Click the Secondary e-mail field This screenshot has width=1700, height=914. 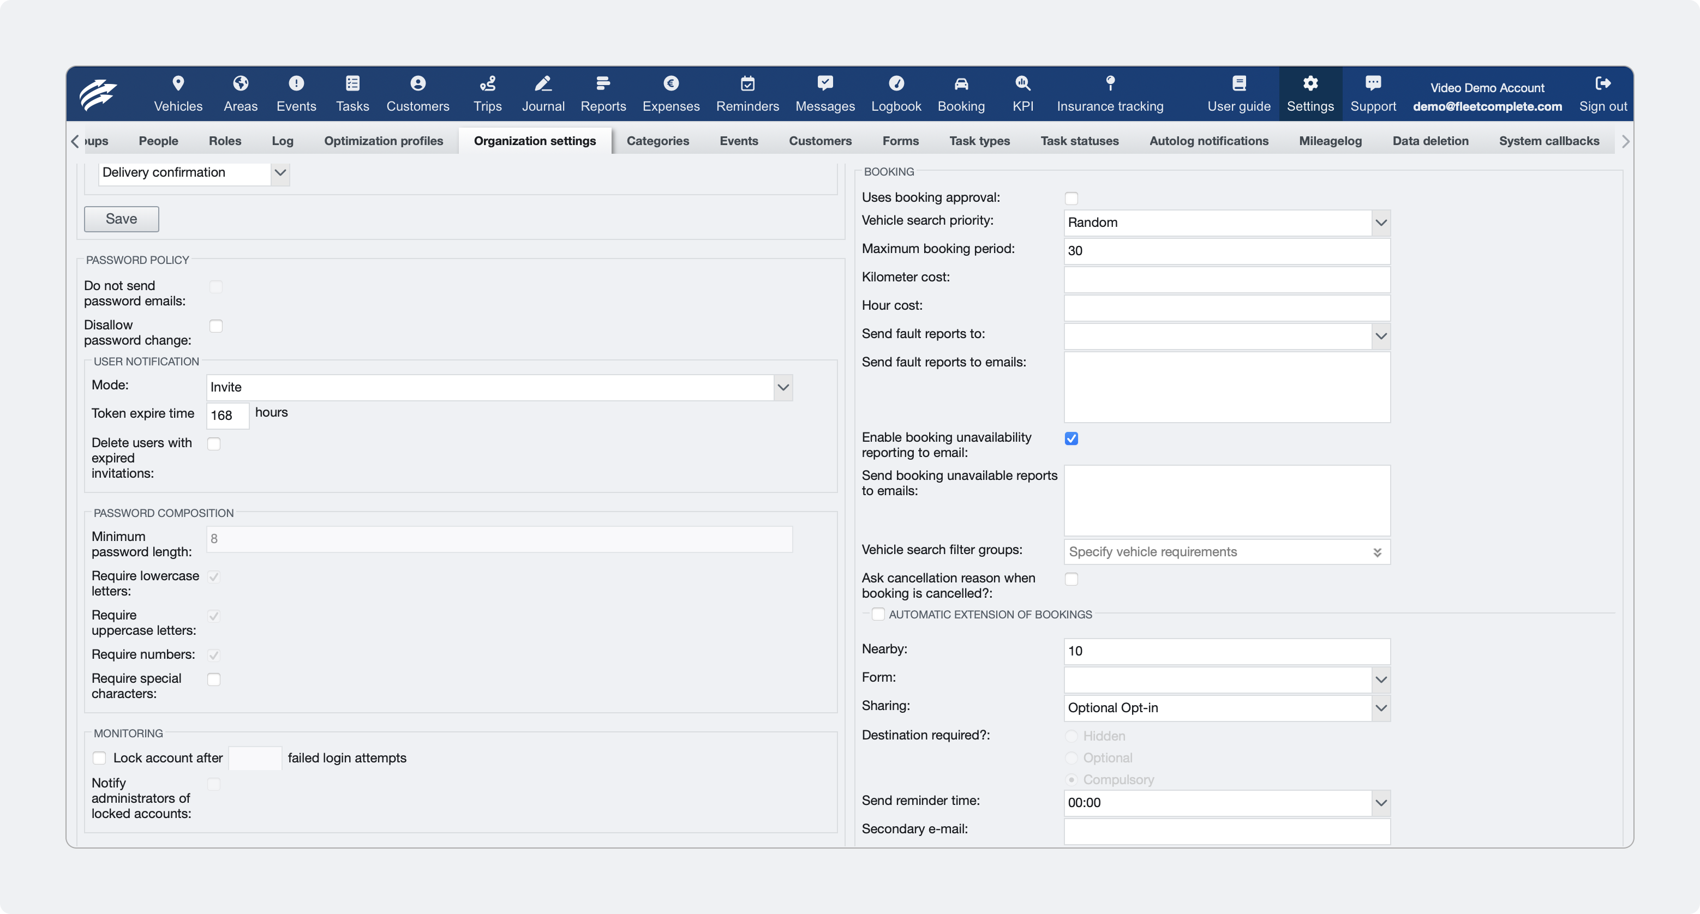(1227, 831)
